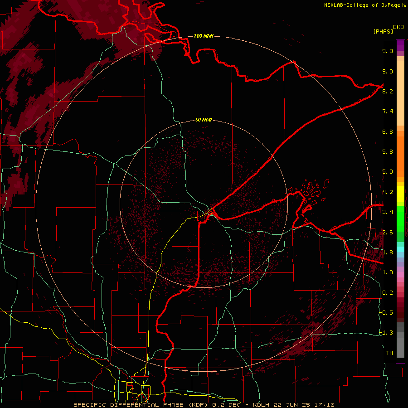Screen dimensions: 408x408
Task: Click the 0.2 scale value
Action: pos(388,293)
